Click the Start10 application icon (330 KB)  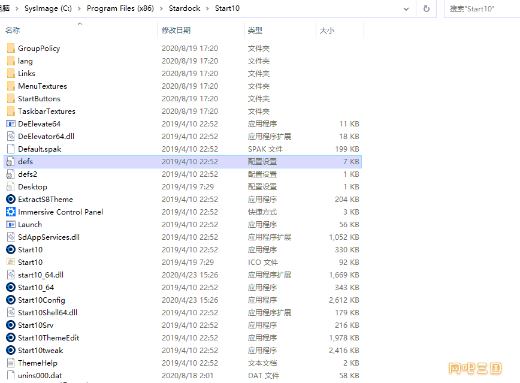pyautogui.click(x=11, y=249)
